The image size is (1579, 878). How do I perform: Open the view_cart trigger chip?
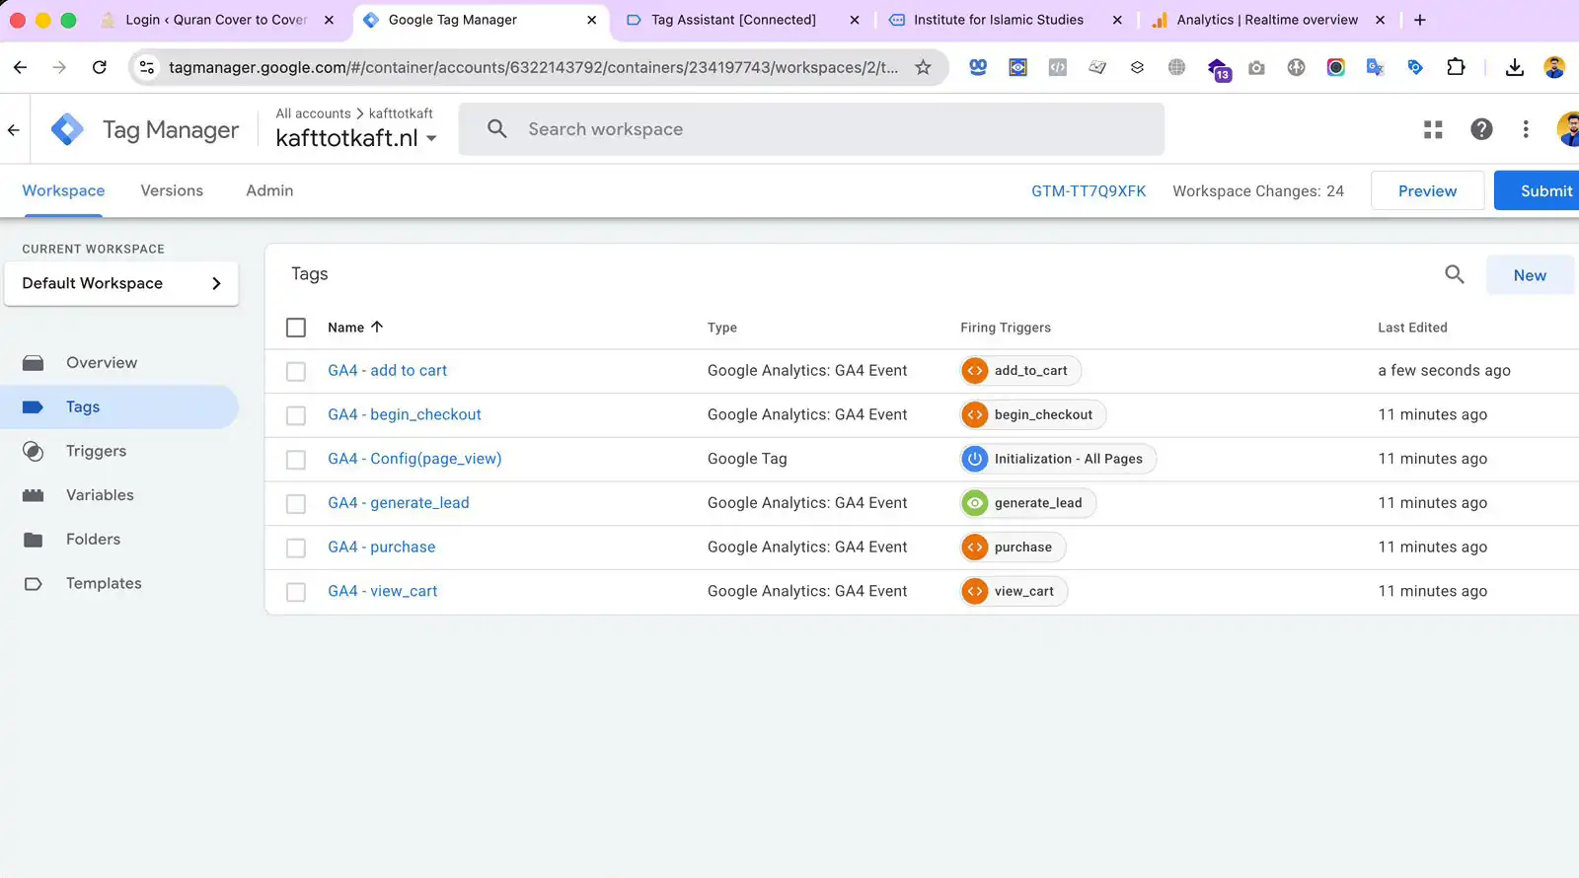pos(1014,592)
